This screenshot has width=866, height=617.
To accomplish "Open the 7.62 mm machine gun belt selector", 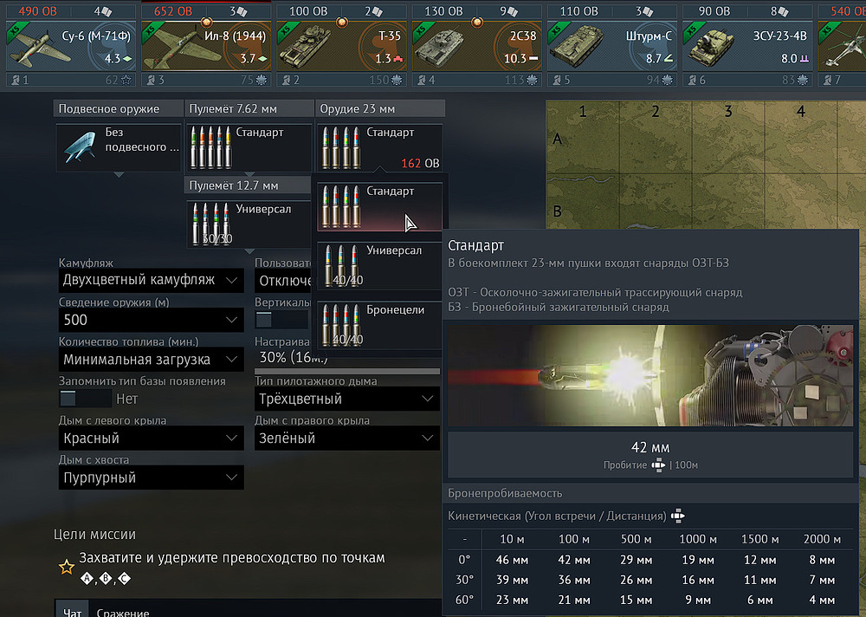I will (x=249, y=147).
